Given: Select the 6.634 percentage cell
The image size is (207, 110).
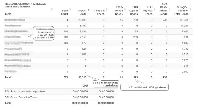Looking at the screenshot, I should 185,37.
